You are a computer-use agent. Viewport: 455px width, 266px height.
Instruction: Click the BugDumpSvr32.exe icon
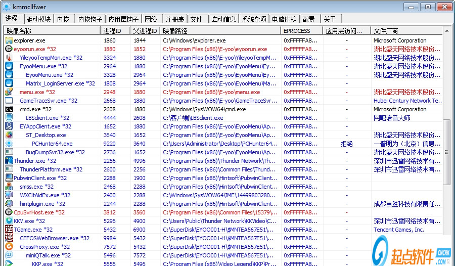click(9, 152)
